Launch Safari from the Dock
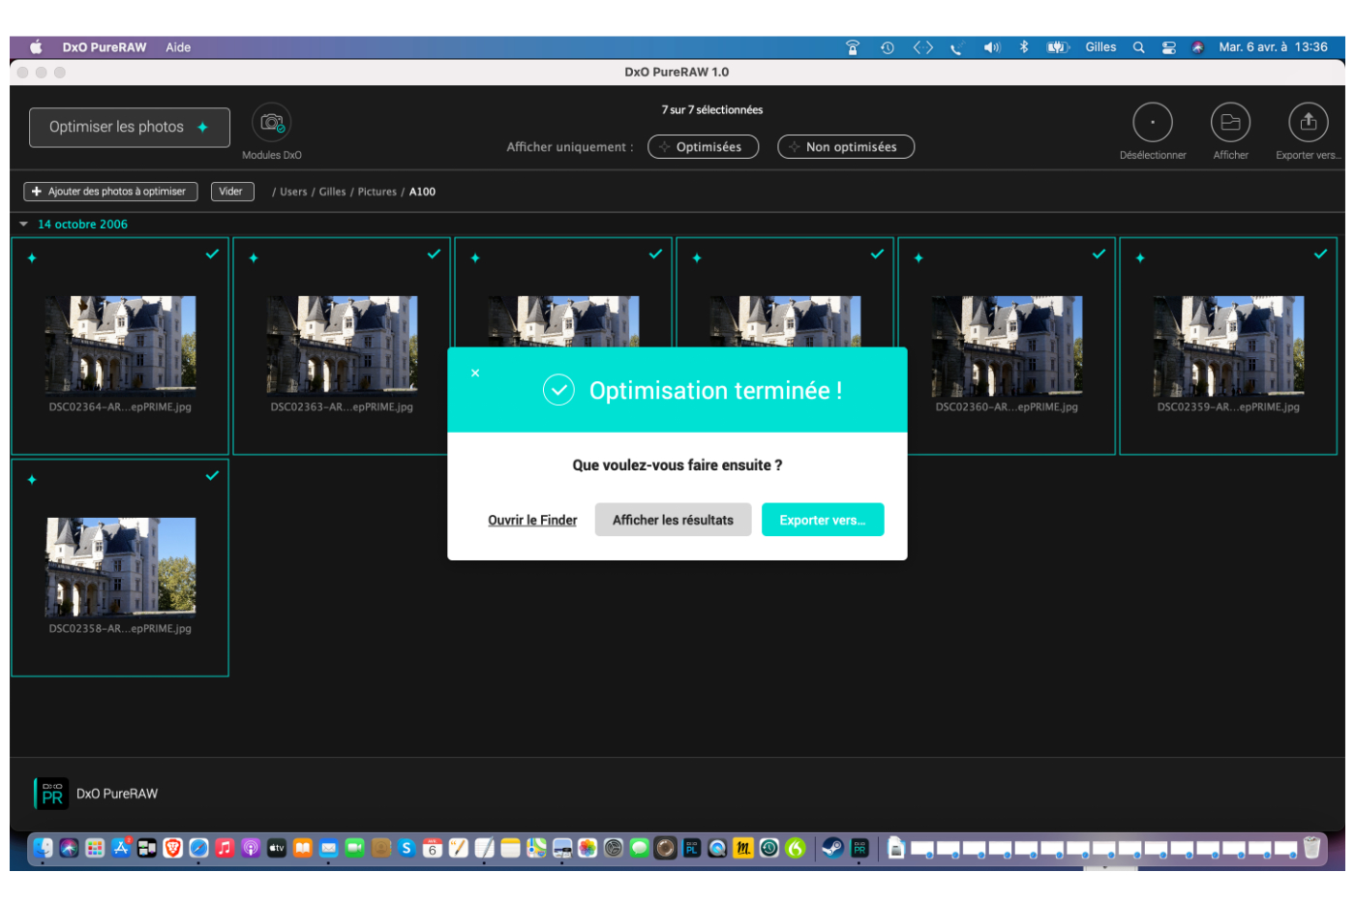 coord(198,848)
